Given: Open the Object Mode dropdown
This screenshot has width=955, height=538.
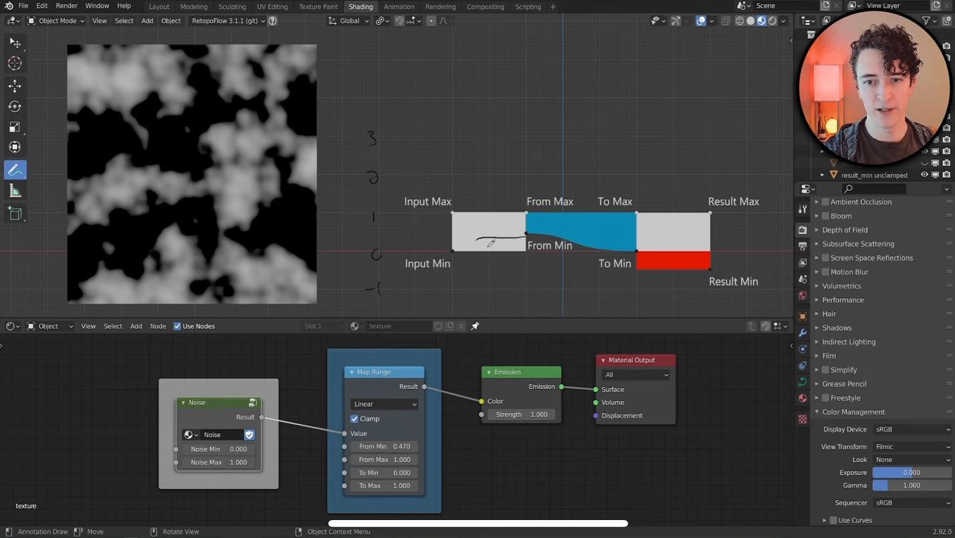Looking at the screenshot, I should [x=56, y=21].
